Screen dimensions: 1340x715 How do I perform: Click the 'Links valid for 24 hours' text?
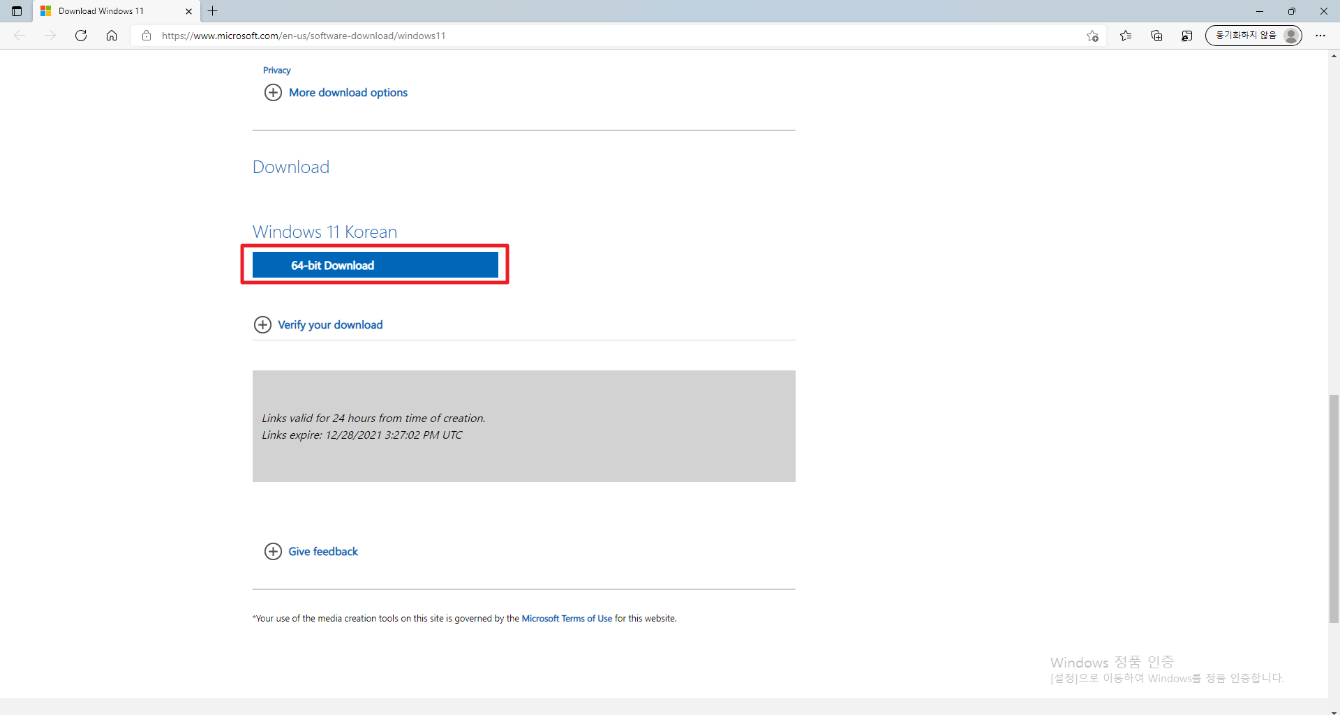click(x=373, y=419)
